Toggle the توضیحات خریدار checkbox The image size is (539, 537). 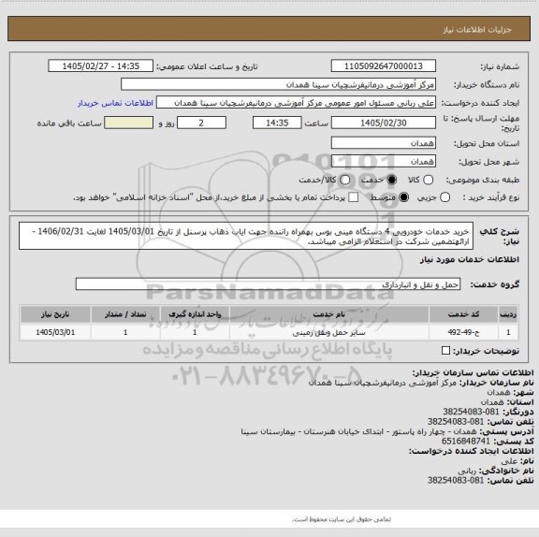point(445,351)
